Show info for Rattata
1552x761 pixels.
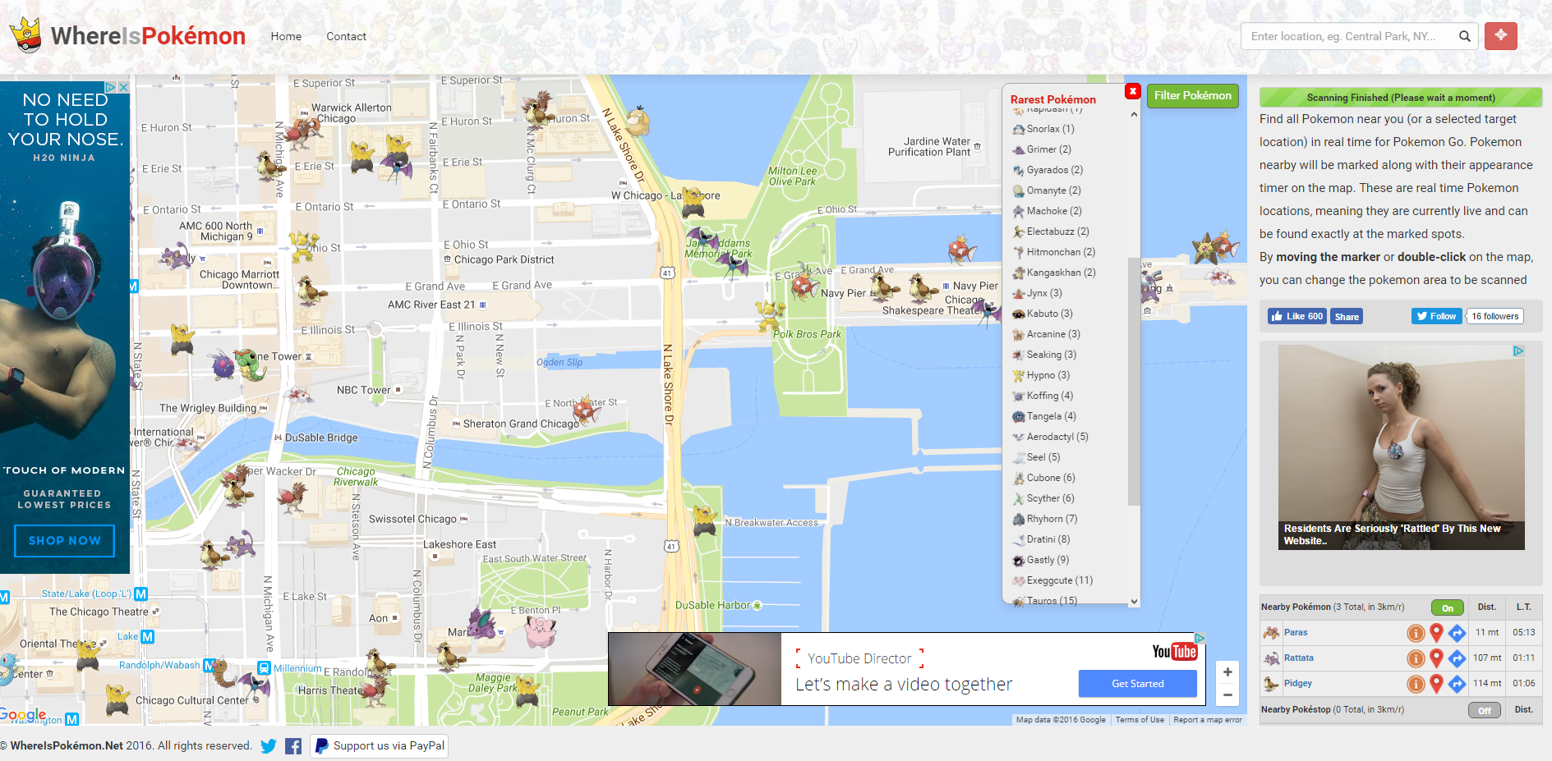click(x=1416, y=658)
